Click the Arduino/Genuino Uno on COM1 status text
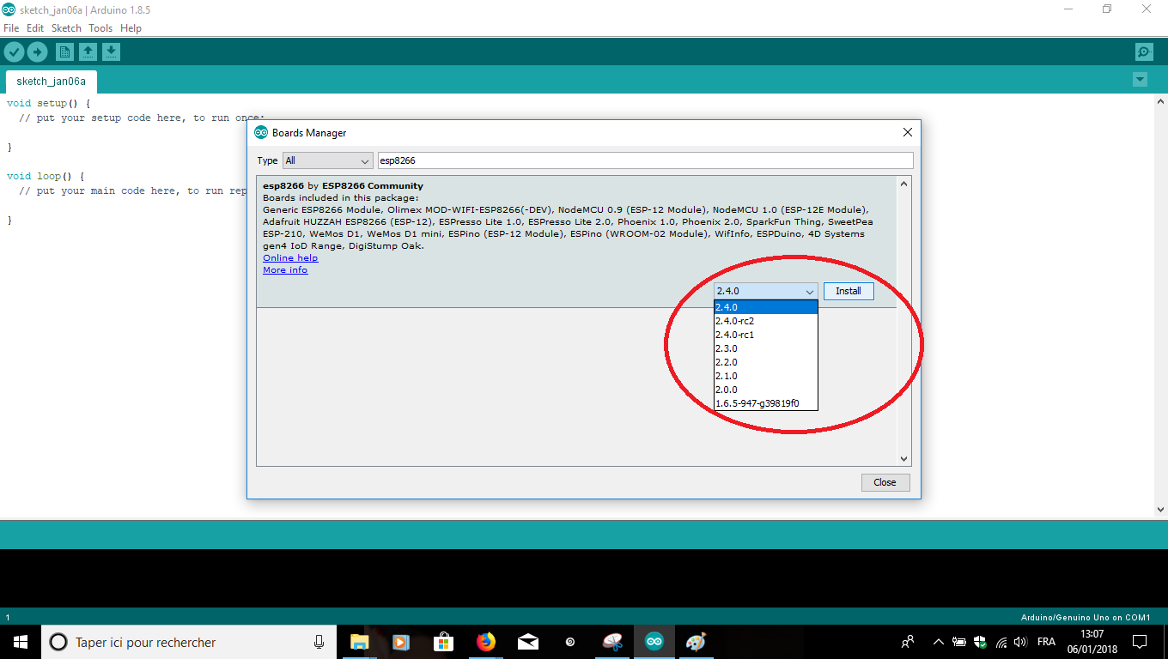The image size is (1168, 659). click(x=1085, y=618)
